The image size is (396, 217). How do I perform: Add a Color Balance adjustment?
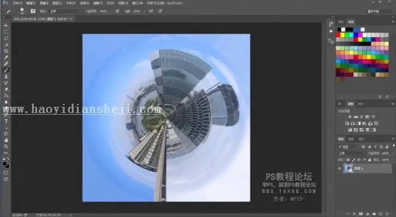point(353,123)
